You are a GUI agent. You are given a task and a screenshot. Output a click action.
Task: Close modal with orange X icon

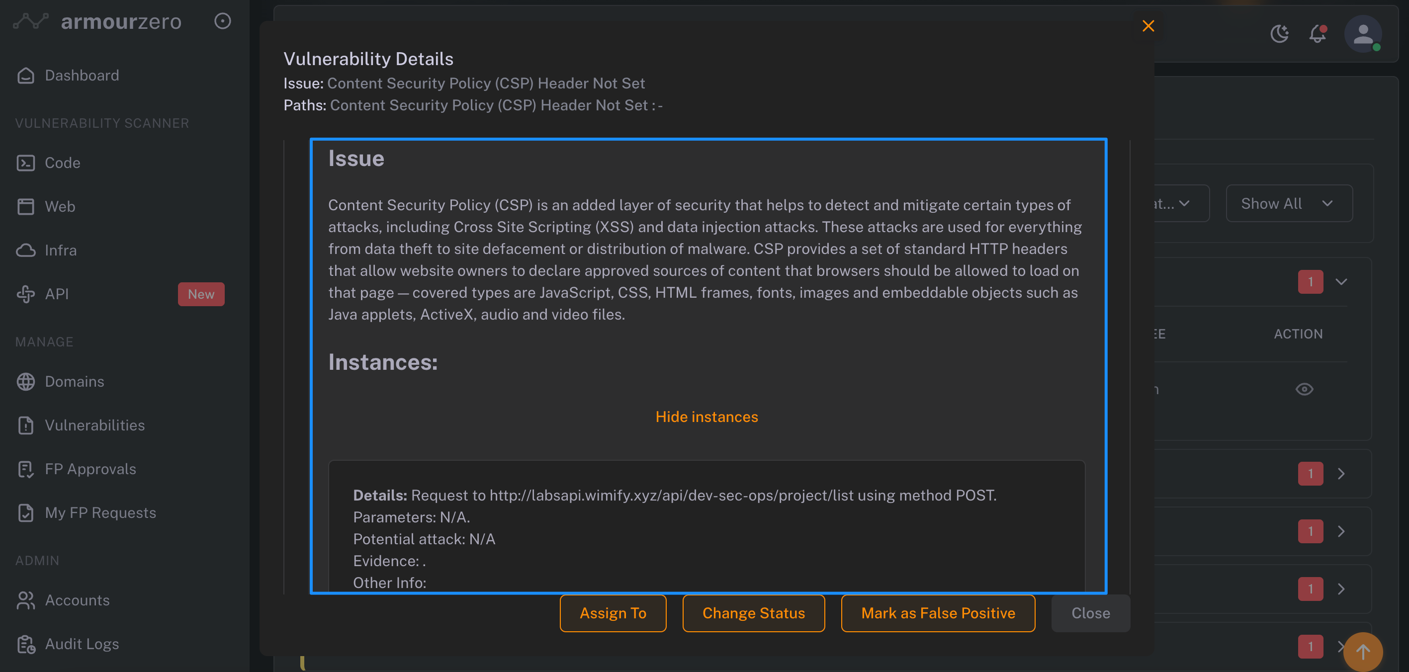pos(1148,26)
